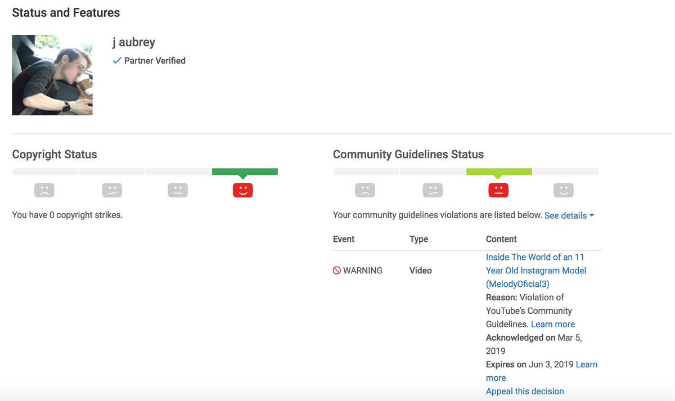
Task: Click the 'You have 0 copyright strikes.' text
Action: point(67,215)
